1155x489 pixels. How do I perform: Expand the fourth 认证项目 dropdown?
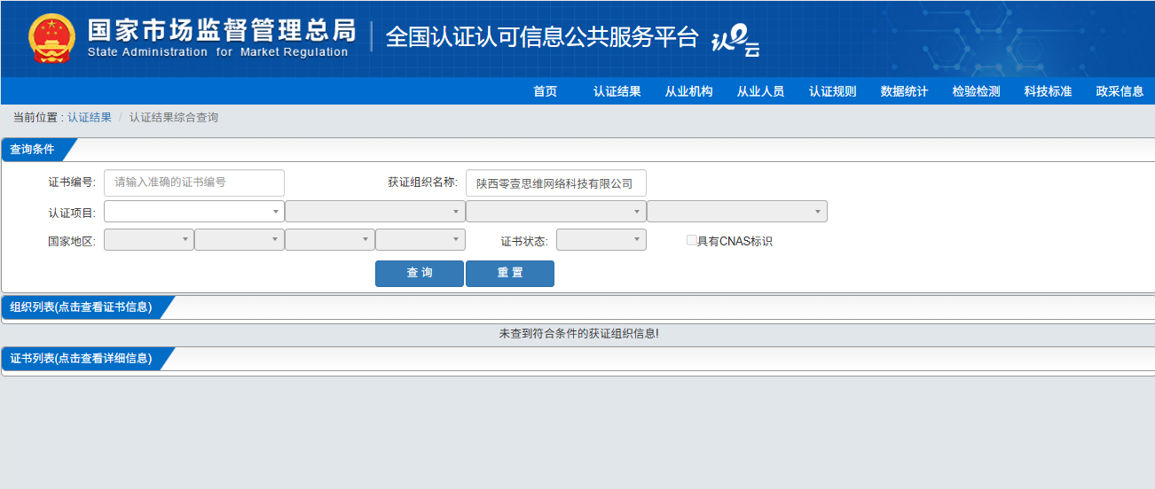[737, 212]
